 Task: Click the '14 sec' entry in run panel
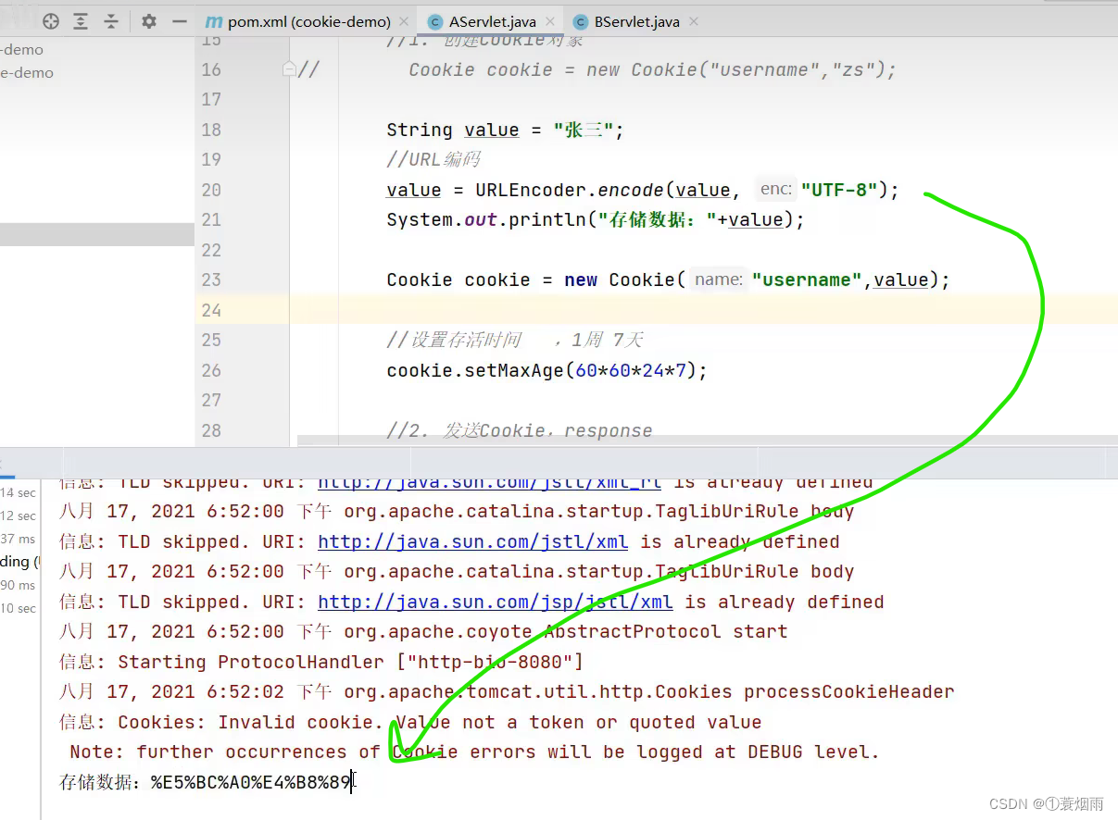tap(18, 492)
